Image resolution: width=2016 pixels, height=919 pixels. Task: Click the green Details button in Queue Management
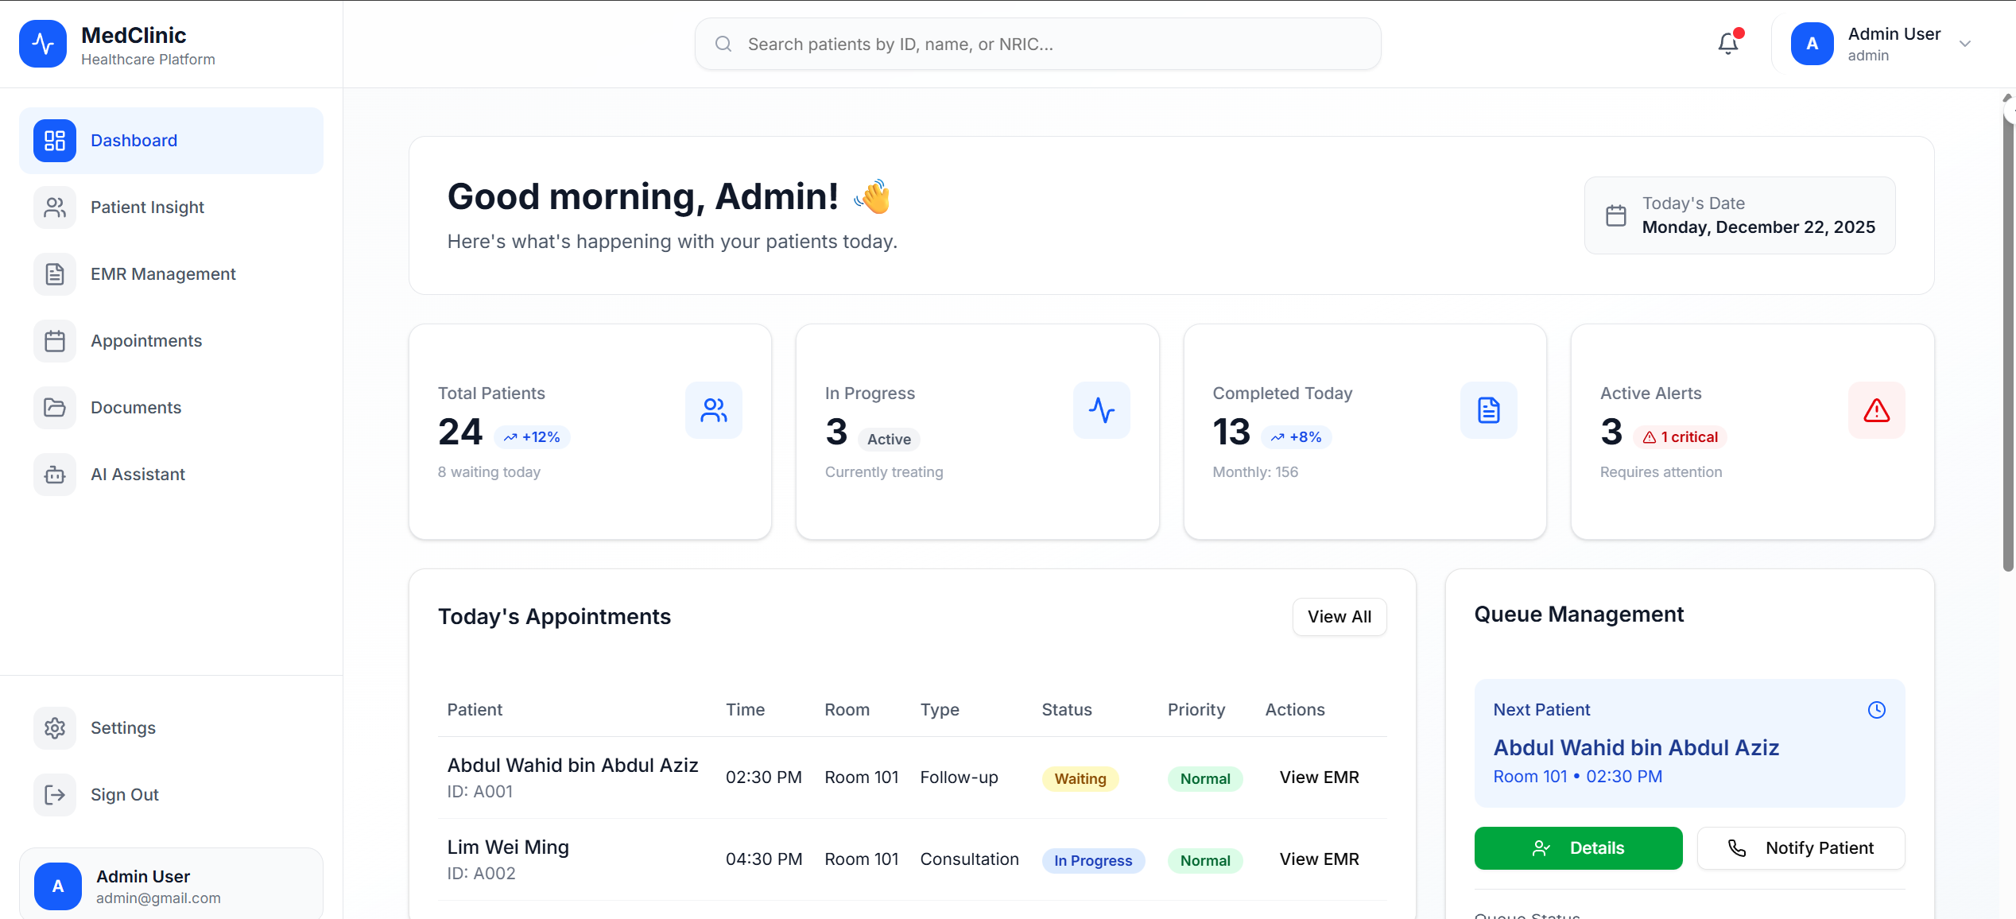pos(1578,847)
